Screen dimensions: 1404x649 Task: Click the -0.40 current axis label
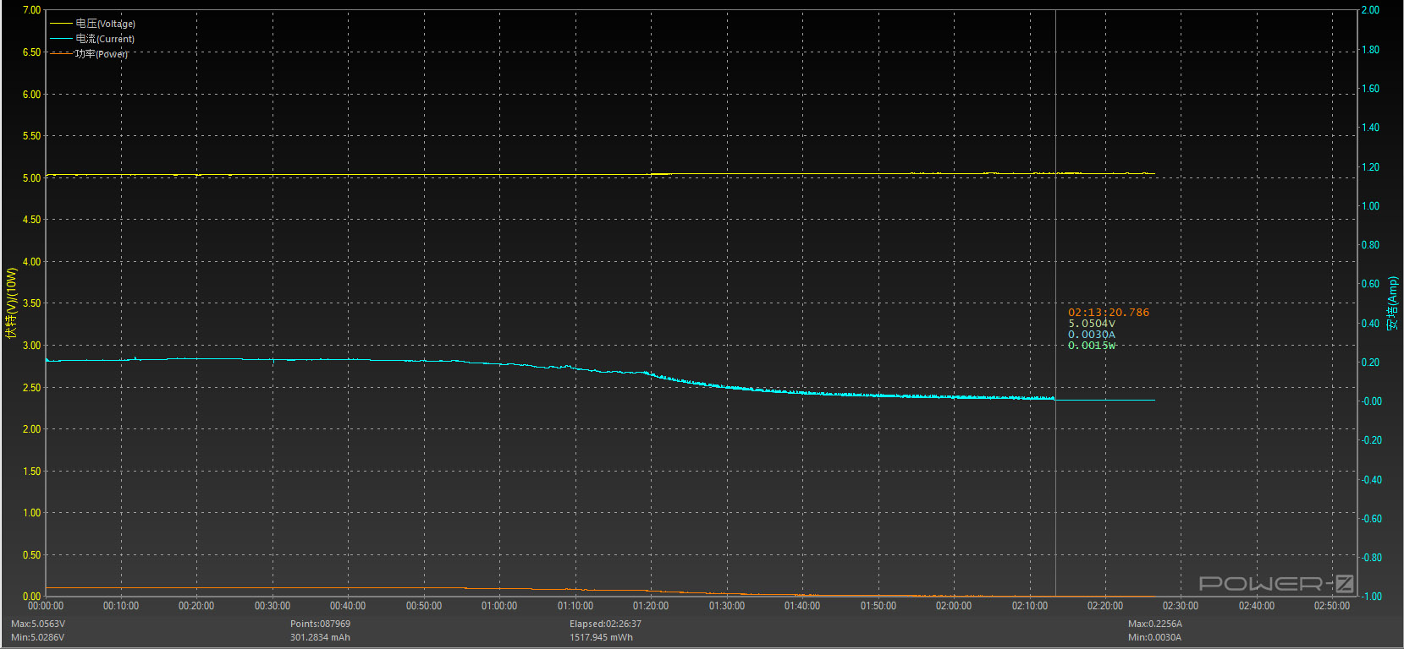[x=1371, y=480]
